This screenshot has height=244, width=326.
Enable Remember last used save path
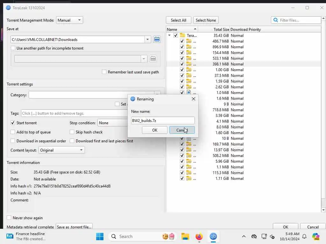click(104, 72)
